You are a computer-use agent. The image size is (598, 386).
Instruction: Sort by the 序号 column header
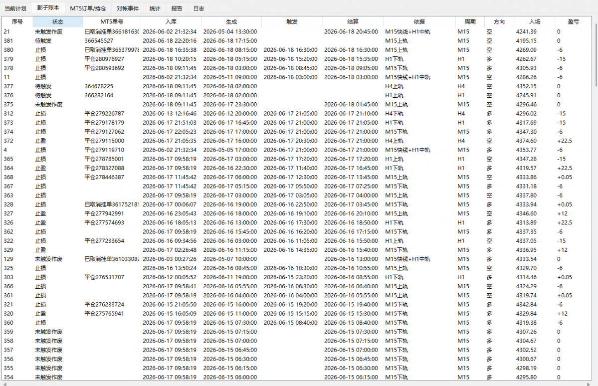click(17, 22)
